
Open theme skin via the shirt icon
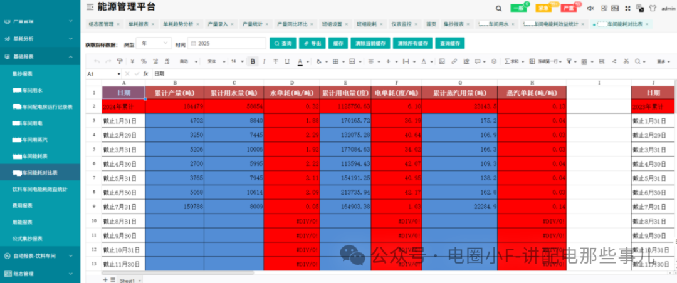pos(653,8)
